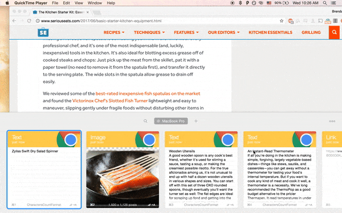
Task: Click the gray columns extension icon
Action: click(335, 20)
